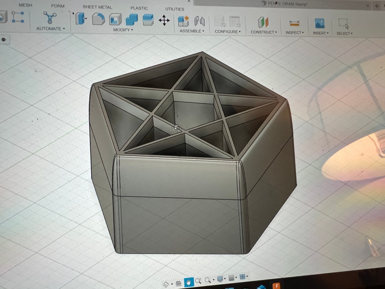Activate the Move/Copy arrows tool
The image size is (385, 289).
pos(164,20)
